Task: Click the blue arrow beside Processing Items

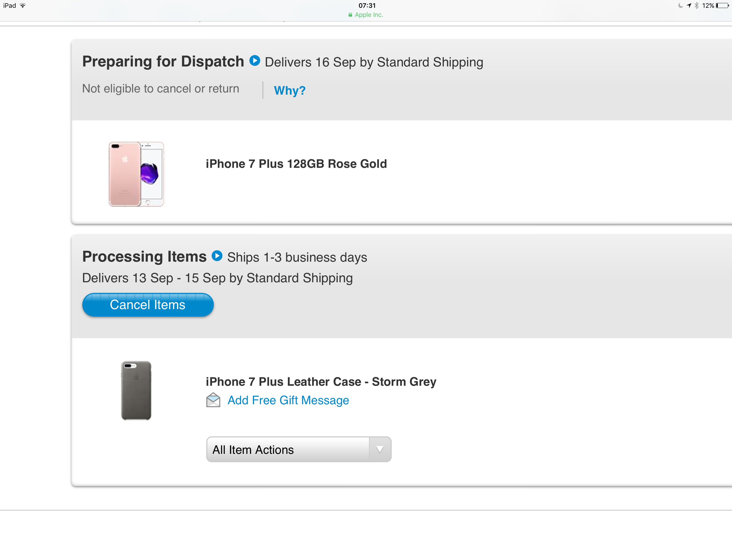Action: (x=217, y=256)
